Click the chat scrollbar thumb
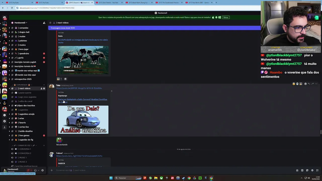This screenshot has width=322, height=181. pos(321,132)
